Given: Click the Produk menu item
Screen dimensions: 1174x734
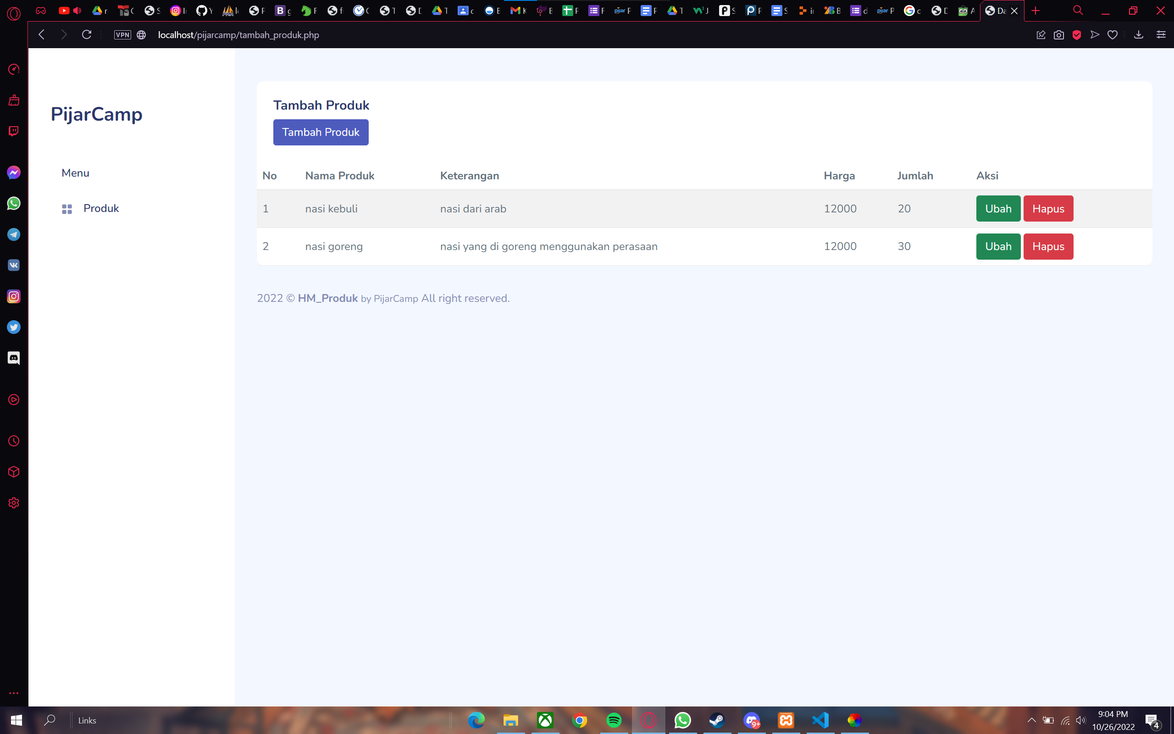Looking at the screenshot, I should (x=101, y=208).
